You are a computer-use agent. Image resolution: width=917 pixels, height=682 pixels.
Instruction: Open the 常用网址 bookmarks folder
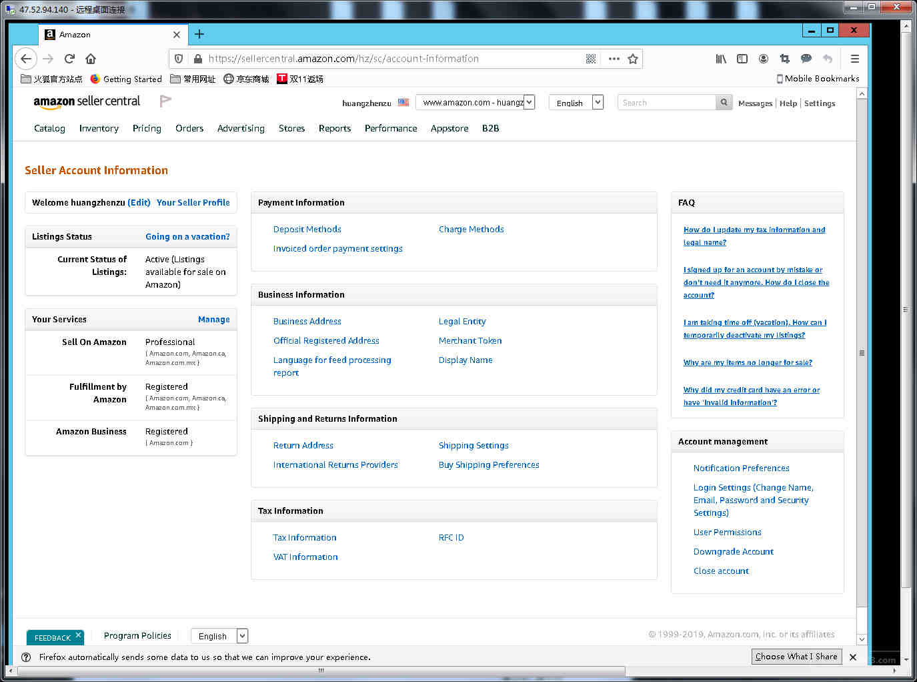click(x=193, y=79)
